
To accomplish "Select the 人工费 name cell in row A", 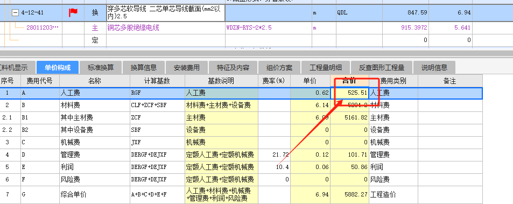I will pos(95,93).
